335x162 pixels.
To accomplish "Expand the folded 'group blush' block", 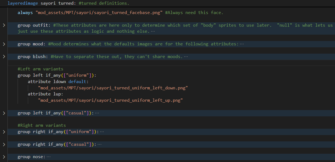I will [x=4, y=57].
